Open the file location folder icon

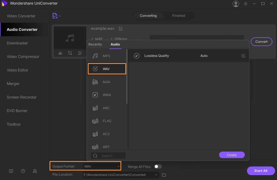(164, 175)
